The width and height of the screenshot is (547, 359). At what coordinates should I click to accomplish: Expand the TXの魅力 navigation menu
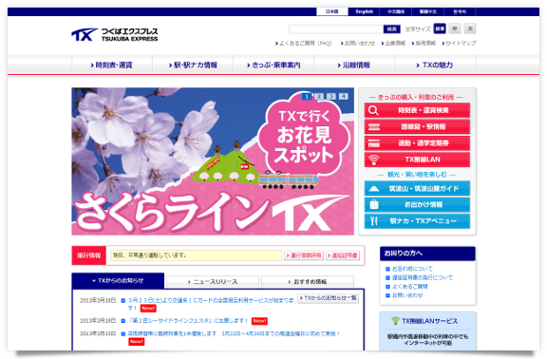pos(435,65)
